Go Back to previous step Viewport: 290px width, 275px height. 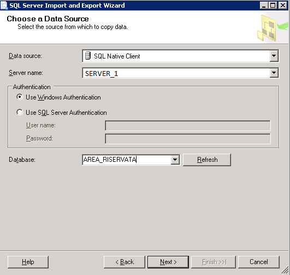pos(125,262)
